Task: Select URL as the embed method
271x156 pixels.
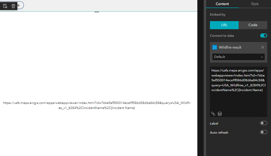Action: [224, 25]
